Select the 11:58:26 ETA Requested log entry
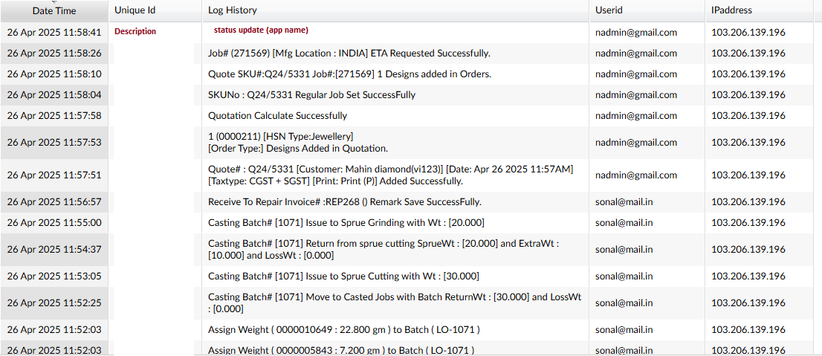The width and height of the screenshot is (822, 356). (x=349, y=54)
